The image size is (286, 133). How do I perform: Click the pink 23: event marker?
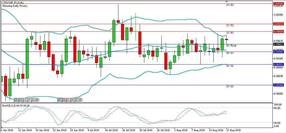click(x=64, y=100)
